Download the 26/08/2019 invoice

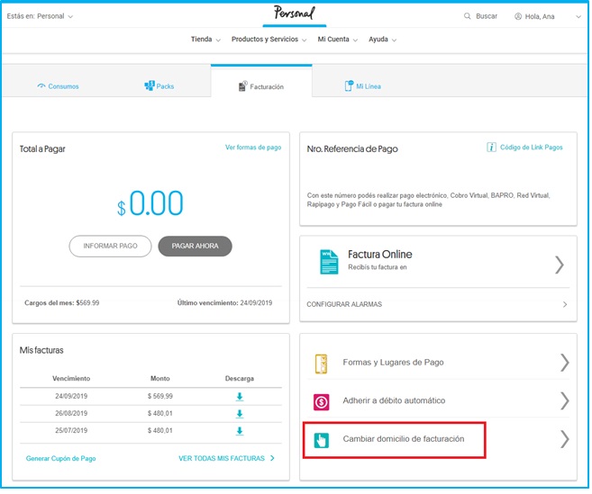[x=241, y=415]
